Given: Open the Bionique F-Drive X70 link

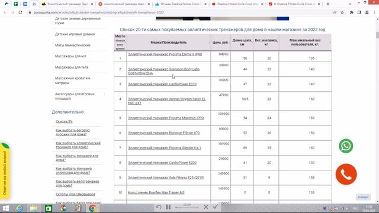Looking at the screenshot, I should coord(163,133).
